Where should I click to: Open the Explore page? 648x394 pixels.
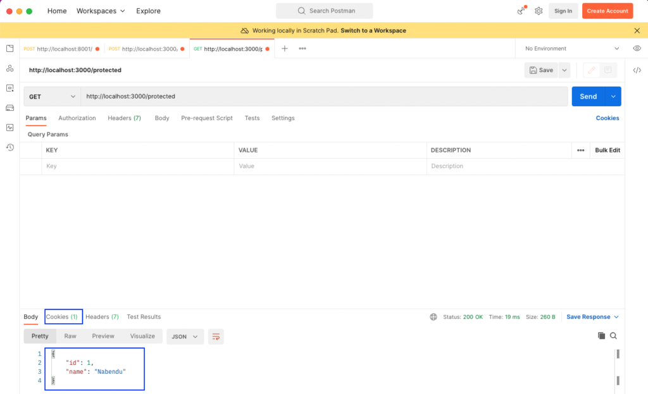coord(148,11)
